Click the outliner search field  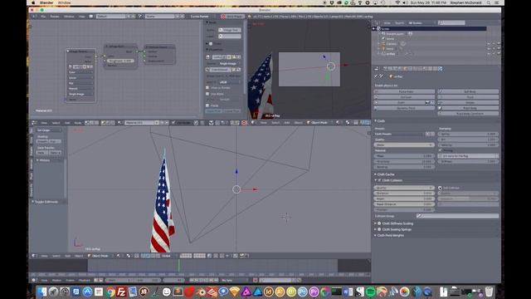click(451, 22)
